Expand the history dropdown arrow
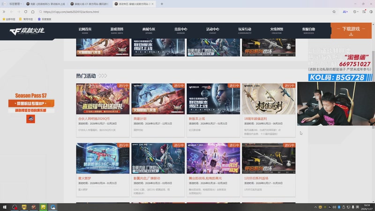 358,12
